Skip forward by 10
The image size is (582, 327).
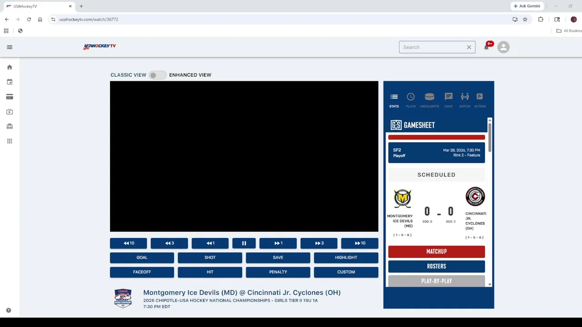[360, 243]
